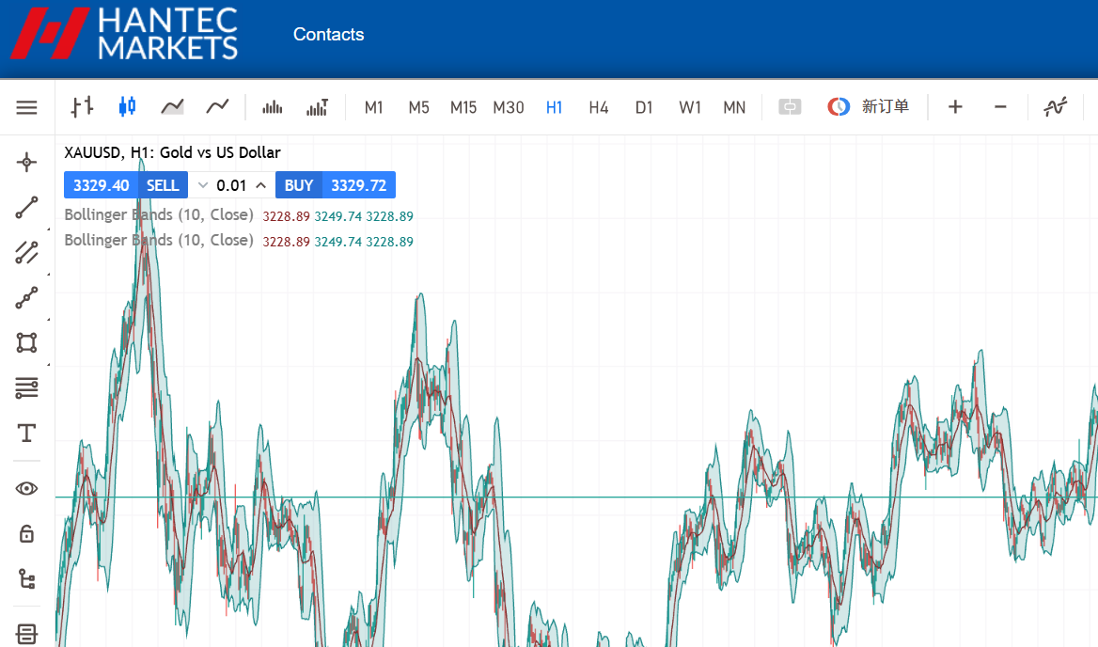1098x647 pixels.
Task: Select M1 timeframe
Action: 374,107
